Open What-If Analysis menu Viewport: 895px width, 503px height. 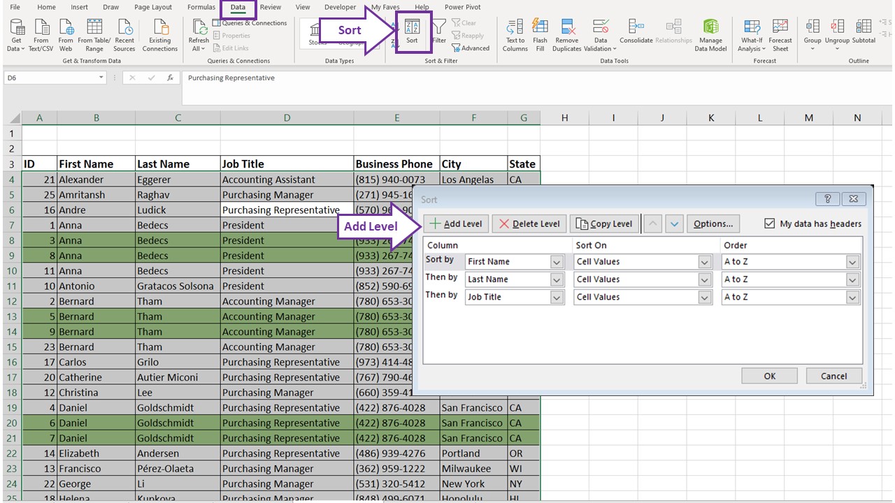click(x=752, y=35)
